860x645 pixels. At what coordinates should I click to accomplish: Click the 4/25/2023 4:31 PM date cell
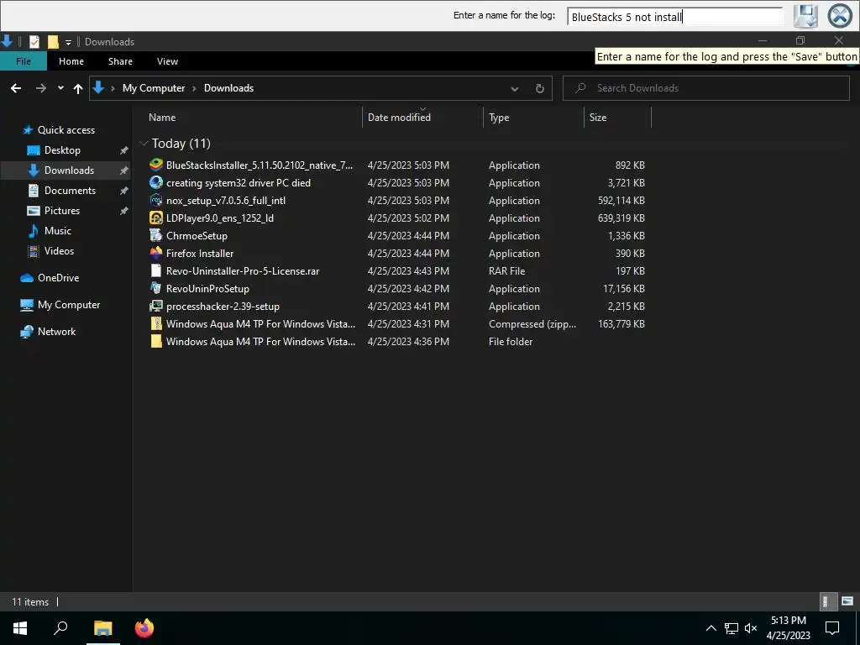pos(408,324)
